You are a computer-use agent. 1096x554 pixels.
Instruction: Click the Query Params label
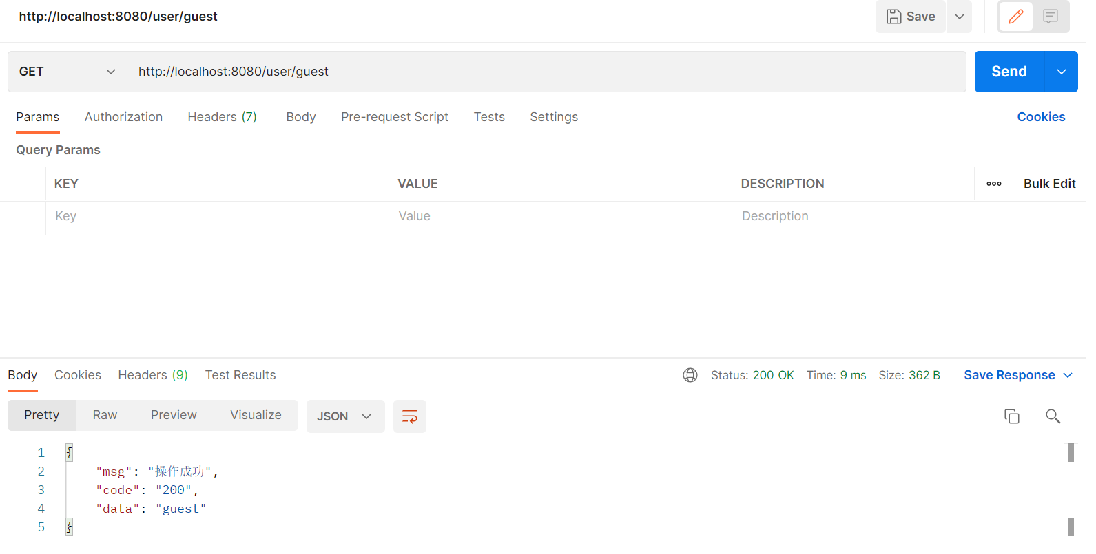59,150
